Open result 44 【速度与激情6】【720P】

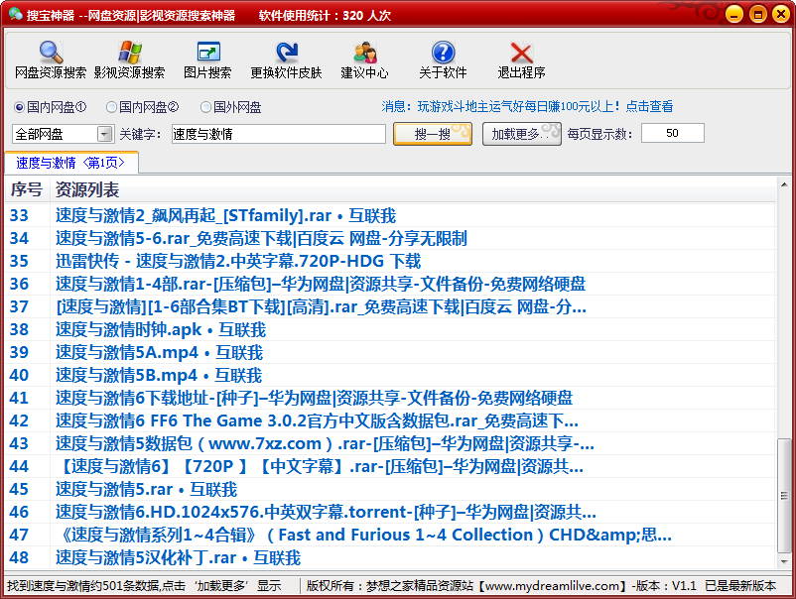point(320,467)
